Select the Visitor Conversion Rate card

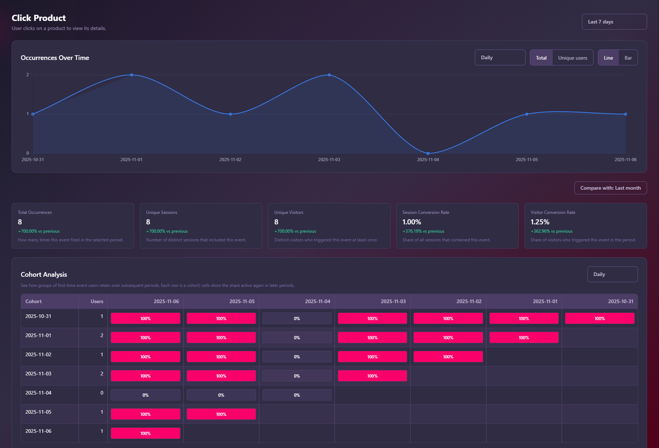585,226
